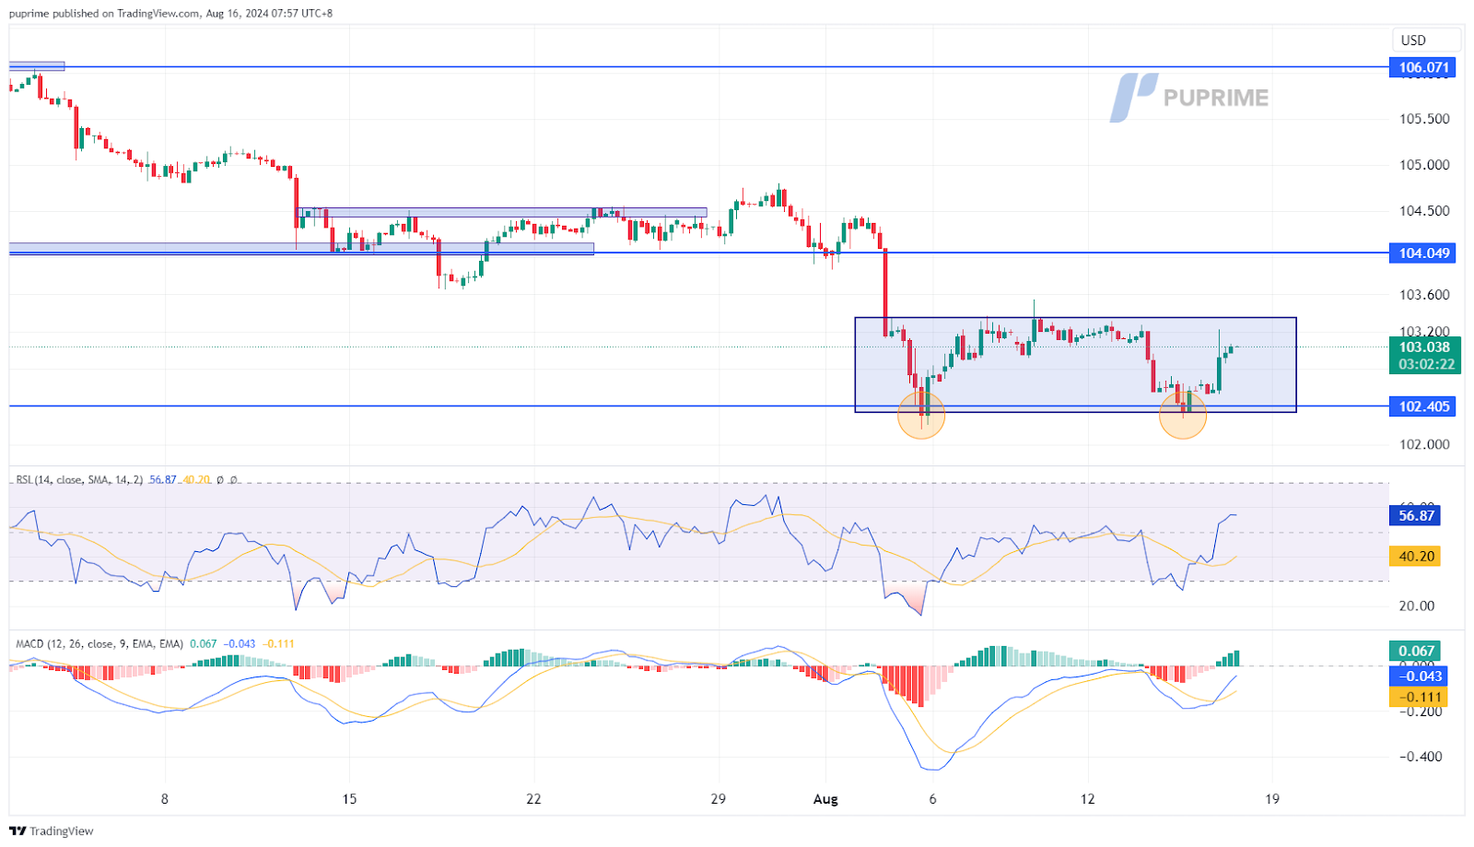The image size is (1474, 847).
Task: Click RSI legend value 56.87 in blue
Action: (163, 480)
